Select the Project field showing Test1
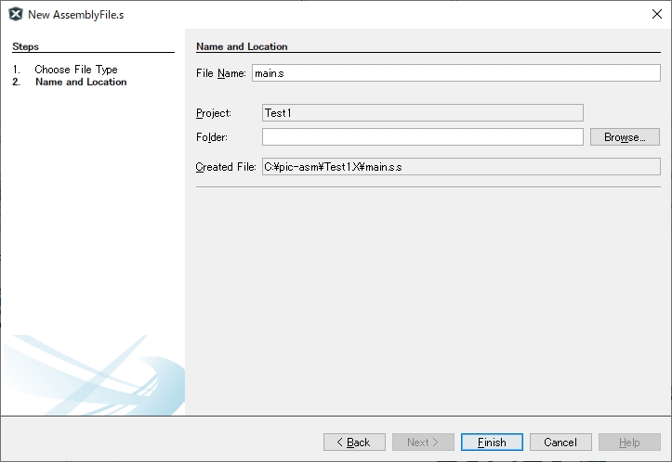Viewport: 672px width, 462px height. click(422, 113)
